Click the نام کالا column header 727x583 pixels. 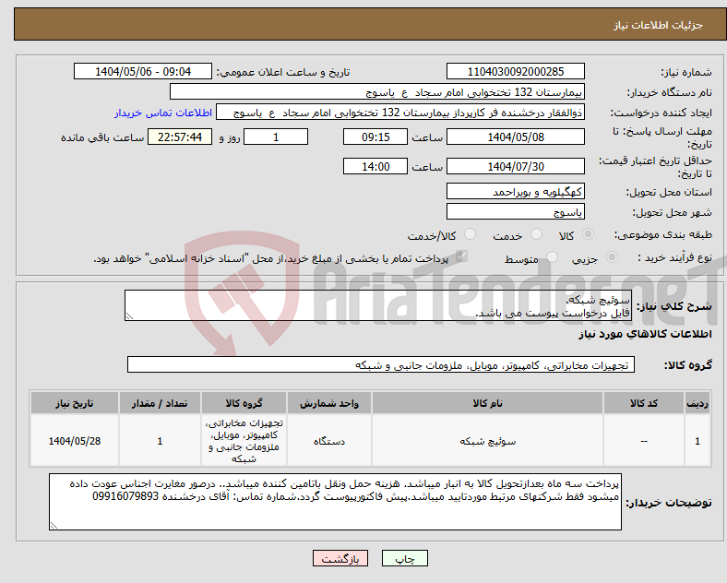[x=487, y=403]
